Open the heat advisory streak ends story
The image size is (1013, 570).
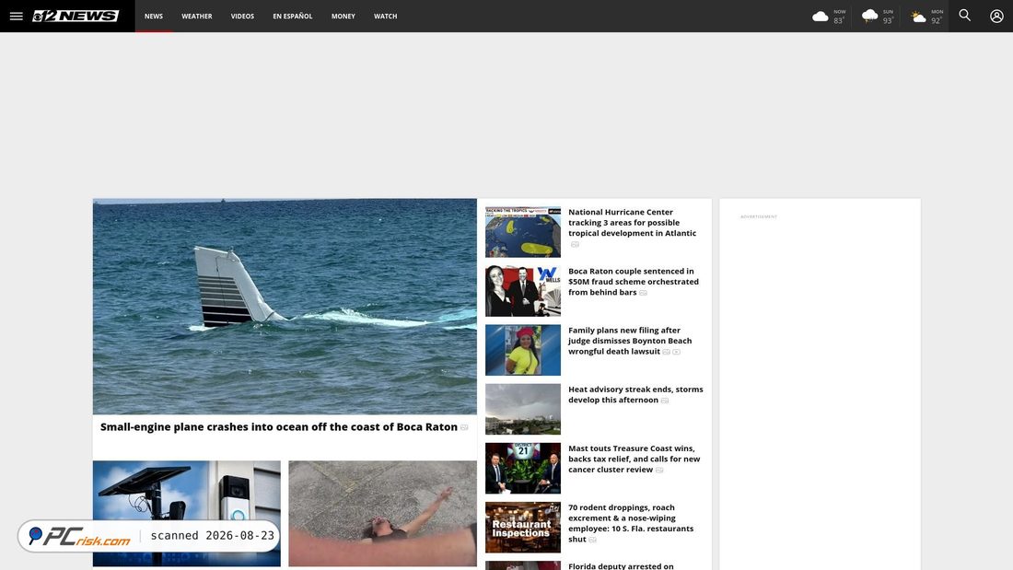tap(635, 394)
